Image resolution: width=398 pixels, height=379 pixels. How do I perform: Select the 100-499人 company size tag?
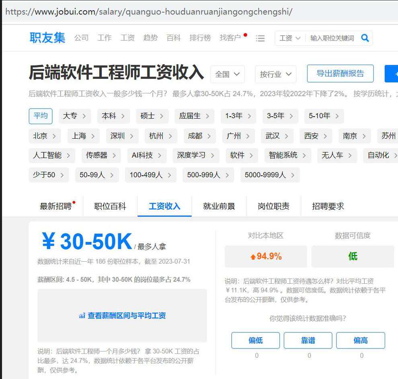[151, 175]
